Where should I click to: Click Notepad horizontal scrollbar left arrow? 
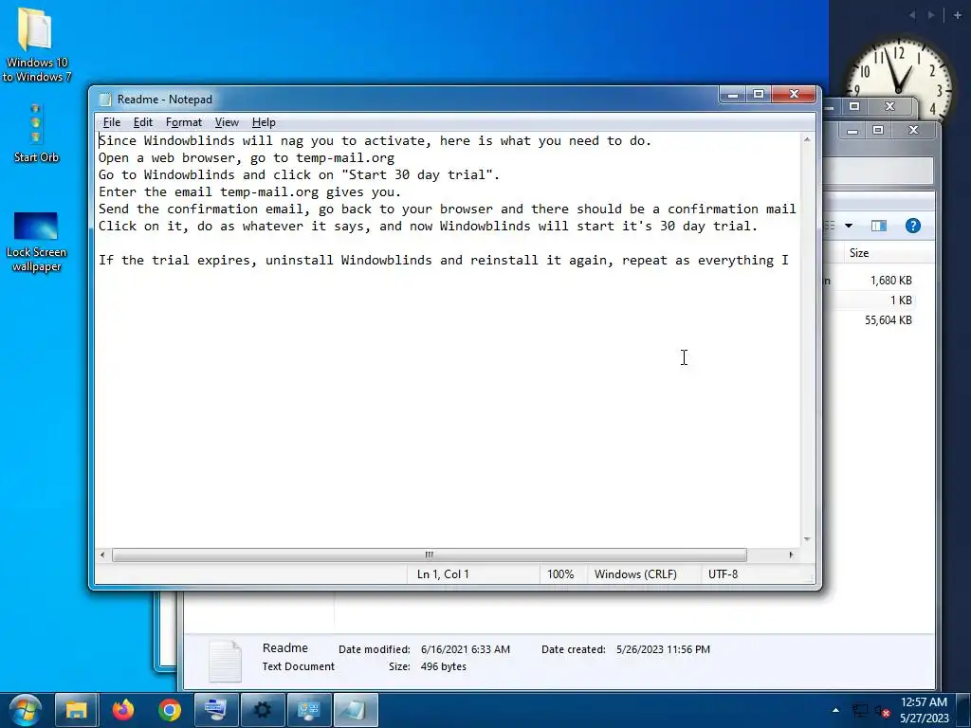coord(102,555)
